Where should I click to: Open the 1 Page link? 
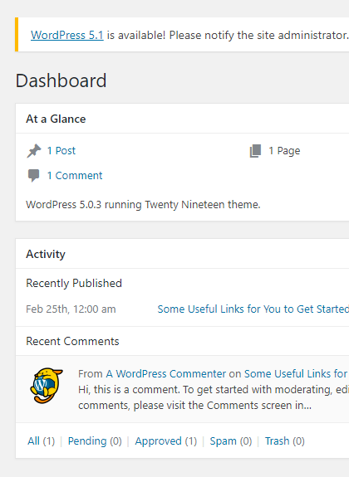click(x=284, y=151)
